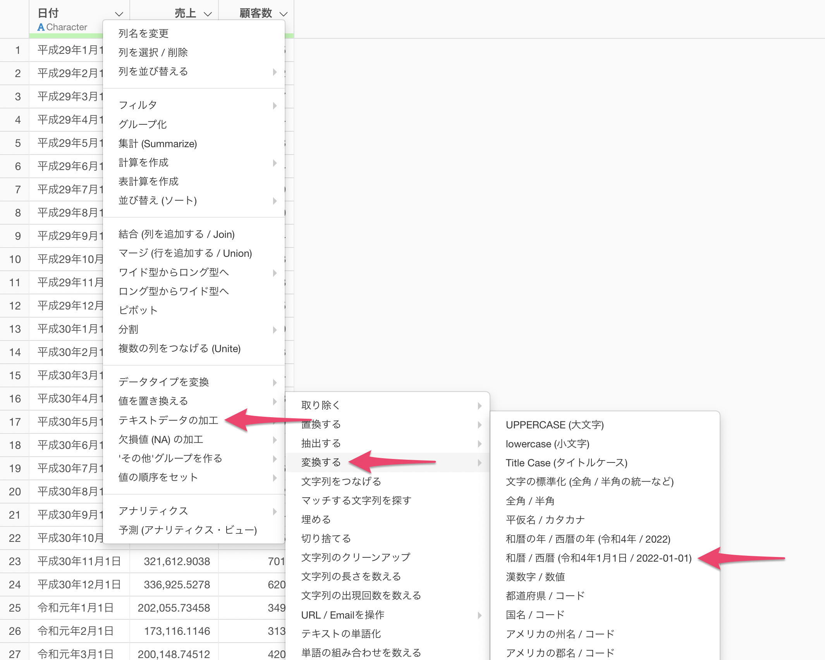Select 都道府県 / コード option
The image size is (825, 660).
(x=605, y=596)
